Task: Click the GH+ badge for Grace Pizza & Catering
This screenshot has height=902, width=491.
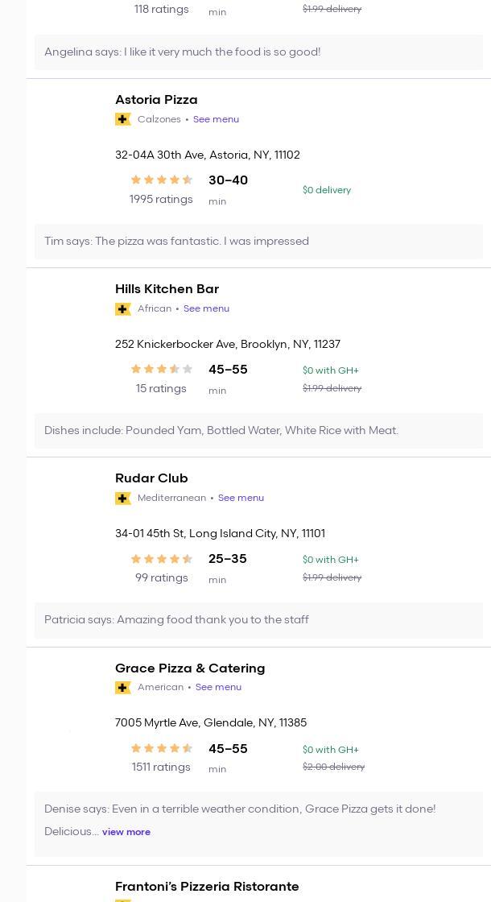Action: (123, 687)
